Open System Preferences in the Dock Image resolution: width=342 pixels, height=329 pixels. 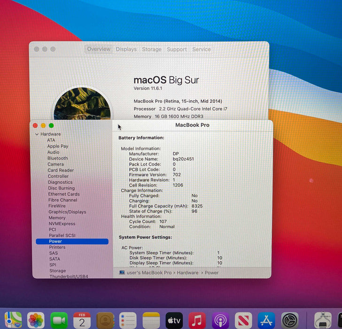[290, 320]
